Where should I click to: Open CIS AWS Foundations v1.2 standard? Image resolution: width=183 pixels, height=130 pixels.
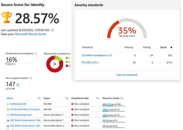pyautogui.click(x=97, y=55)
